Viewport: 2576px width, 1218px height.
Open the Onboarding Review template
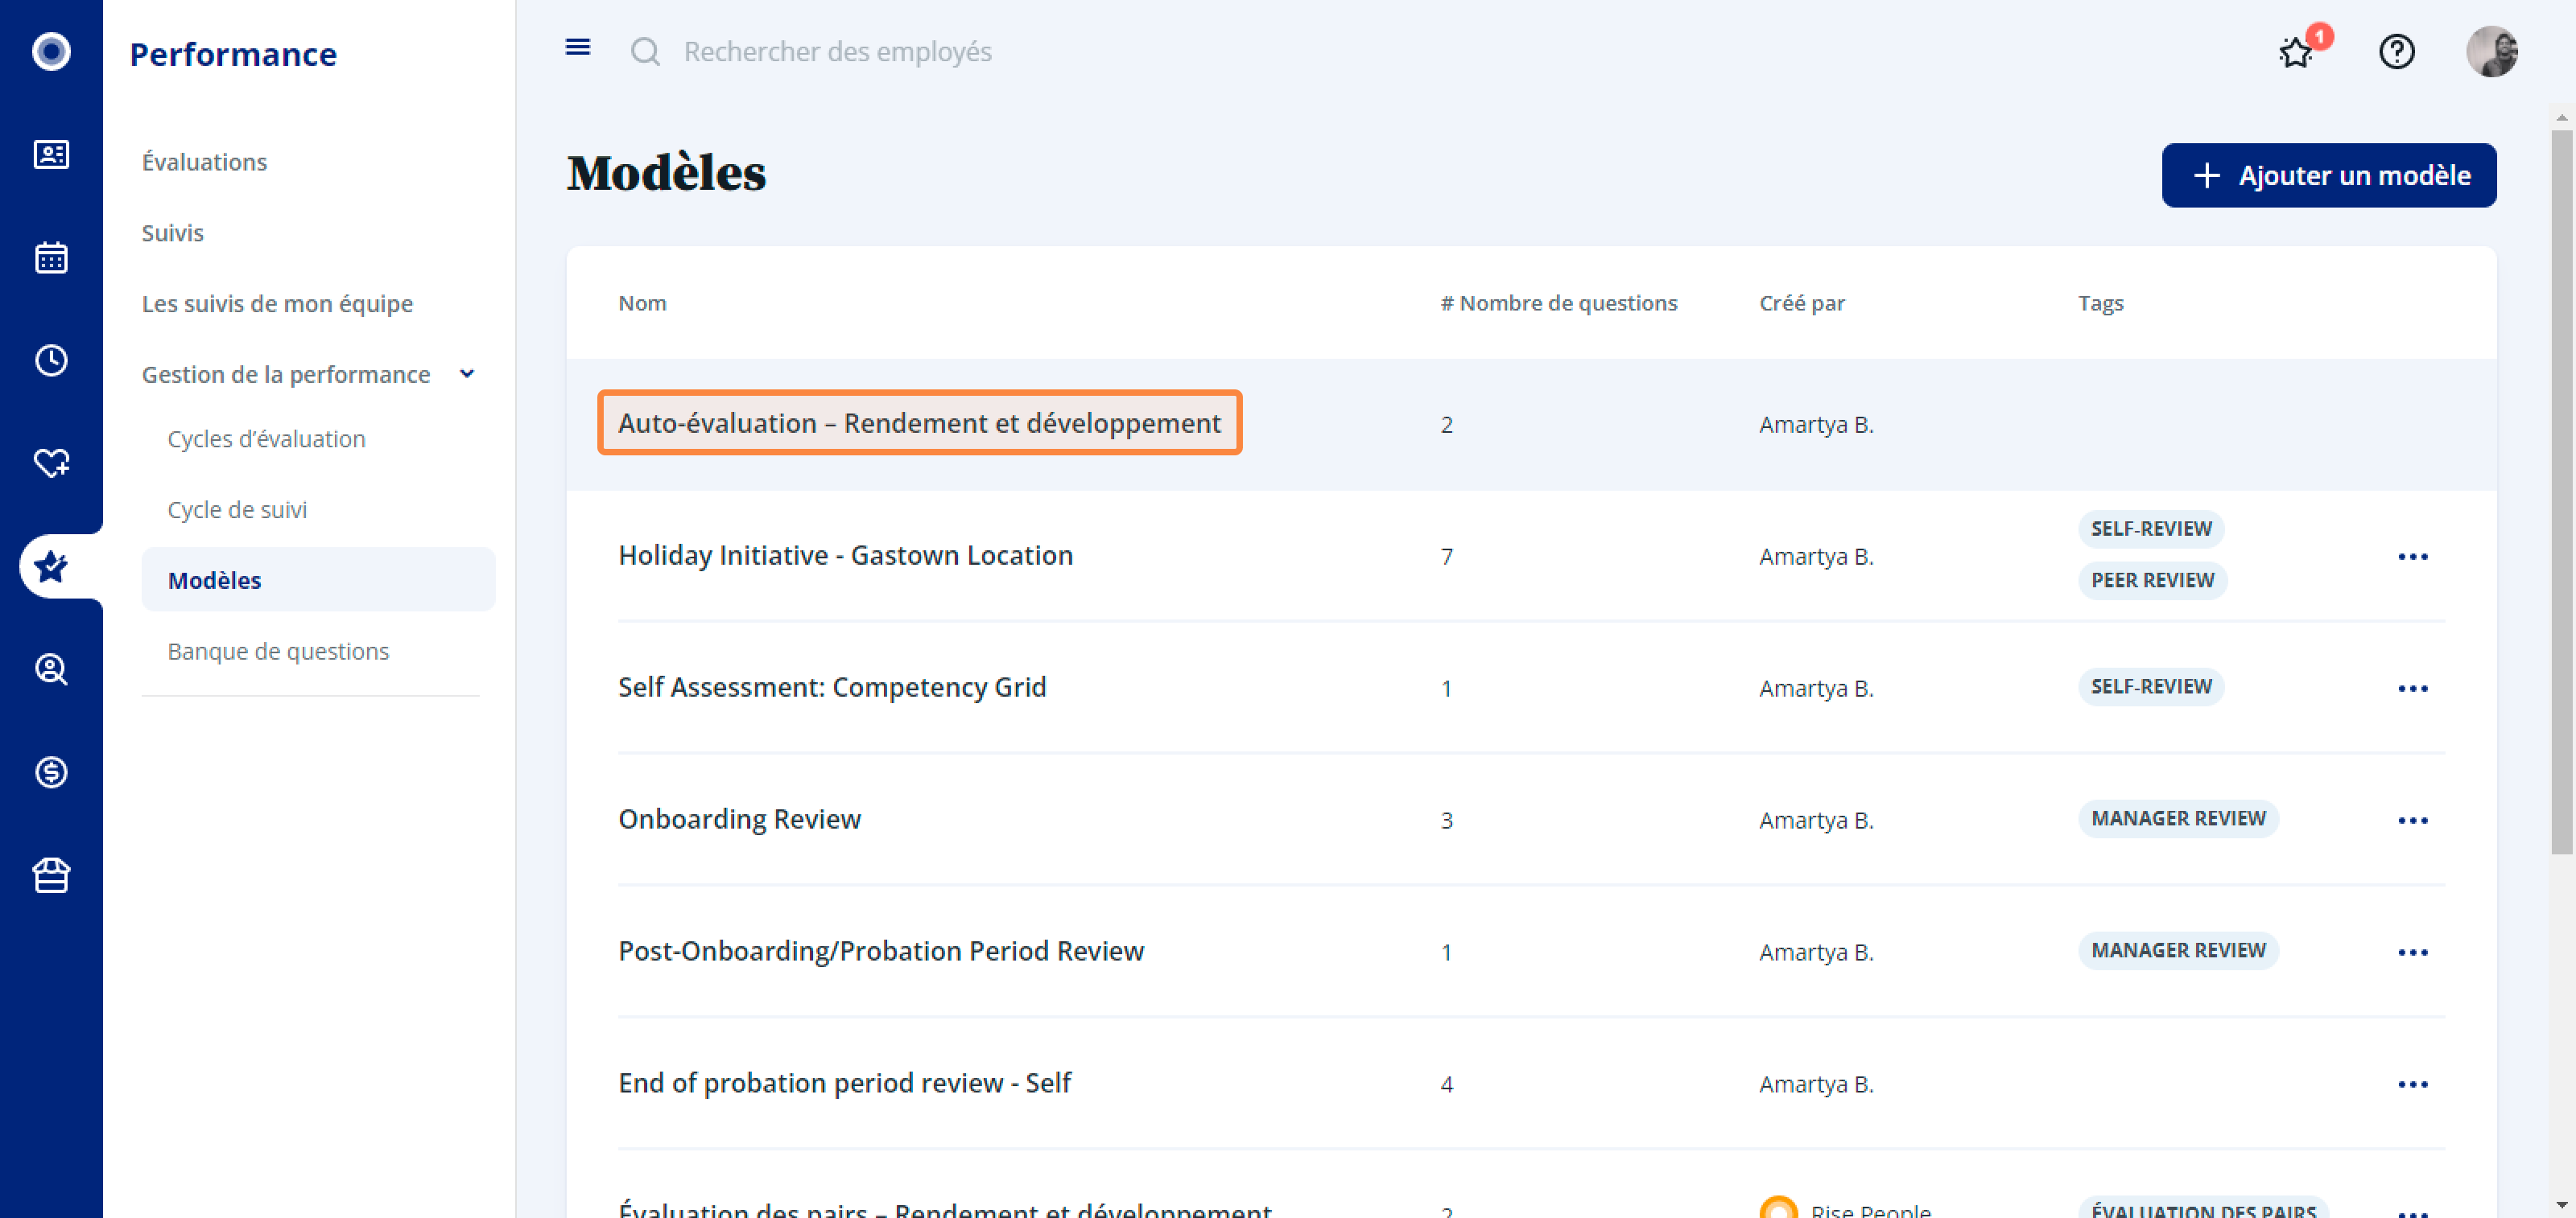739,819
